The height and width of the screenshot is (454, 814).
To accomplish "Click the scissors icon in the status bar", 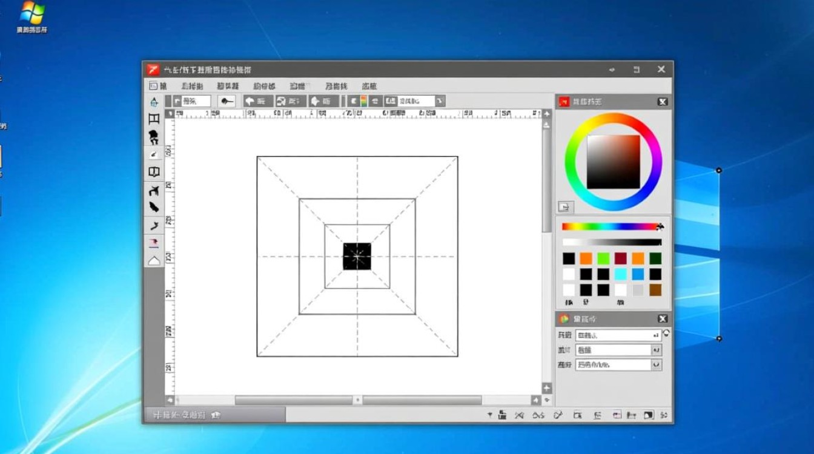I will [518, 416].
